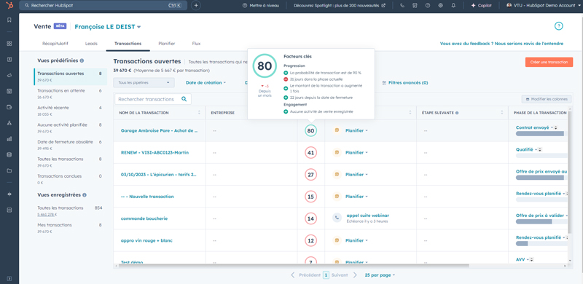Viewport: 583px width, 284px height.
Task: Open the Tous les pipelines dropdown
Action: (144, 82)
